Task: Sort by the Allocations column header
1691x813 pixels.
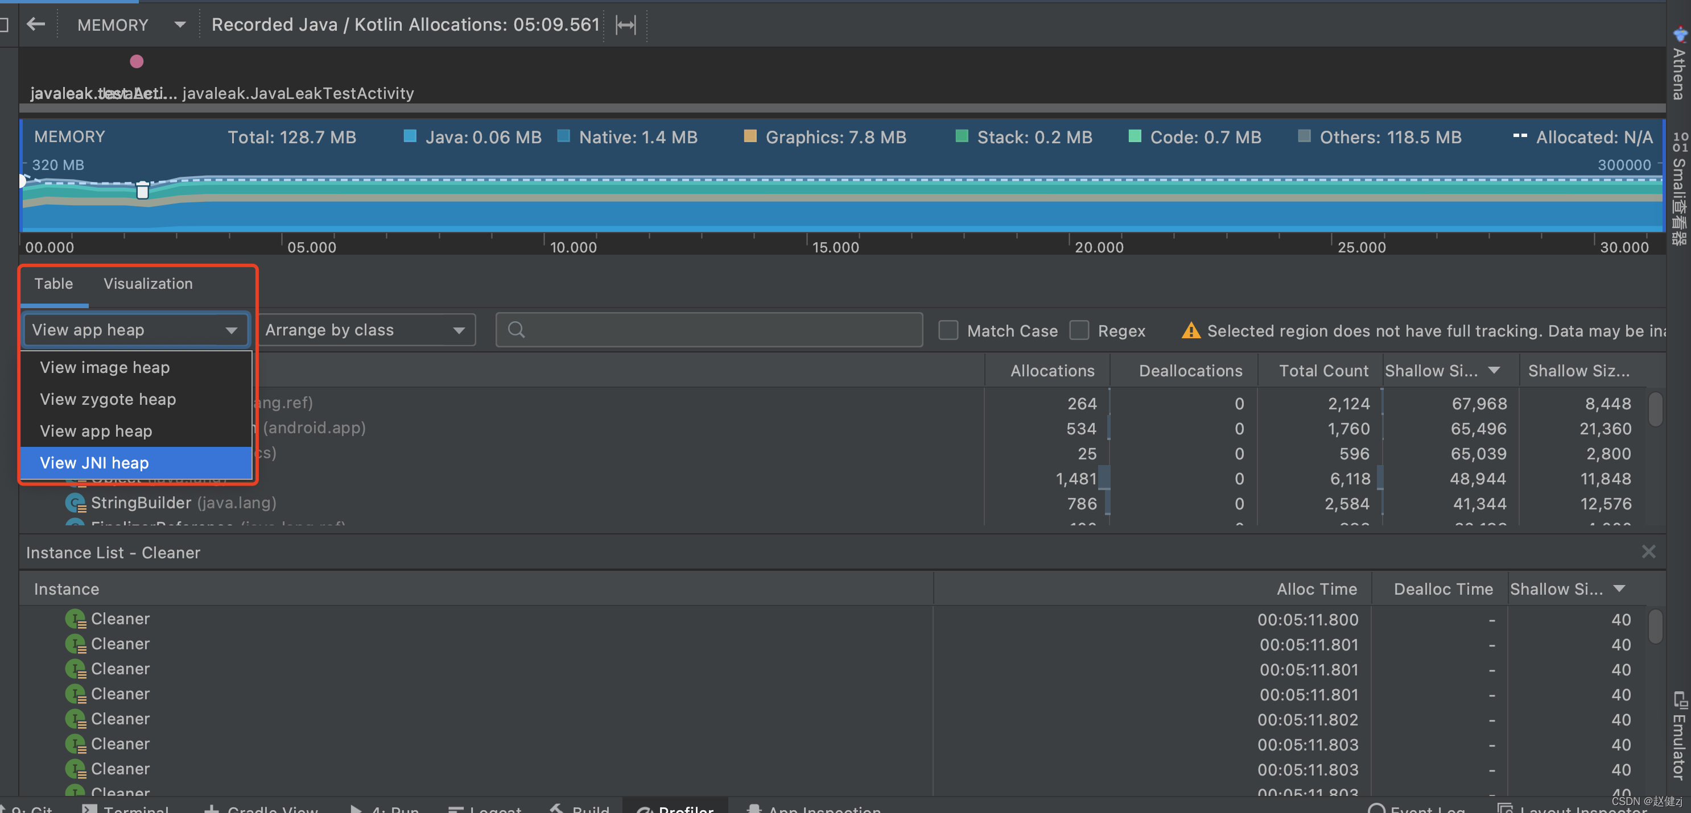Action: click(1051, 371)
